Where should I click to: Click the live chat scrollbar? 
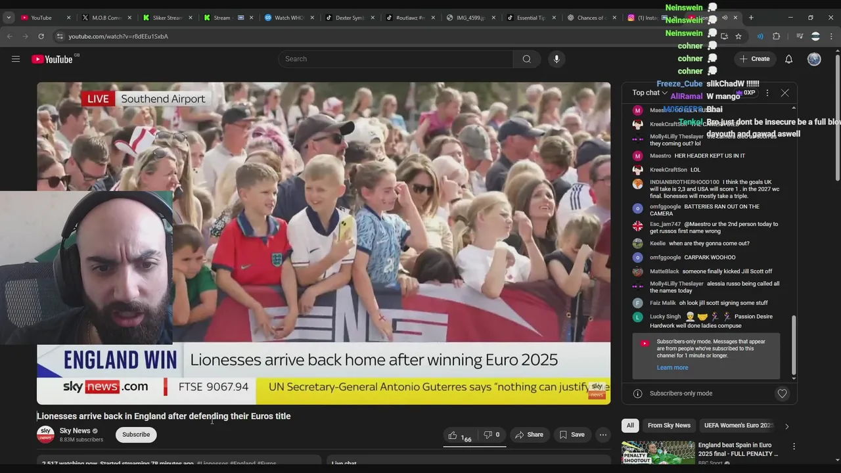pyautogui.click(x=794, y=345)
